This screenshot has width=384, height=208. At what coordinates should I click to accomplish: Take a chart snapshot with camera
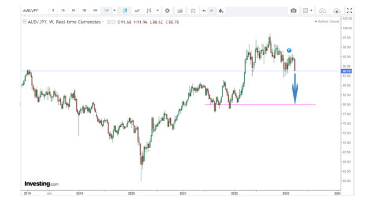[293, 11]
